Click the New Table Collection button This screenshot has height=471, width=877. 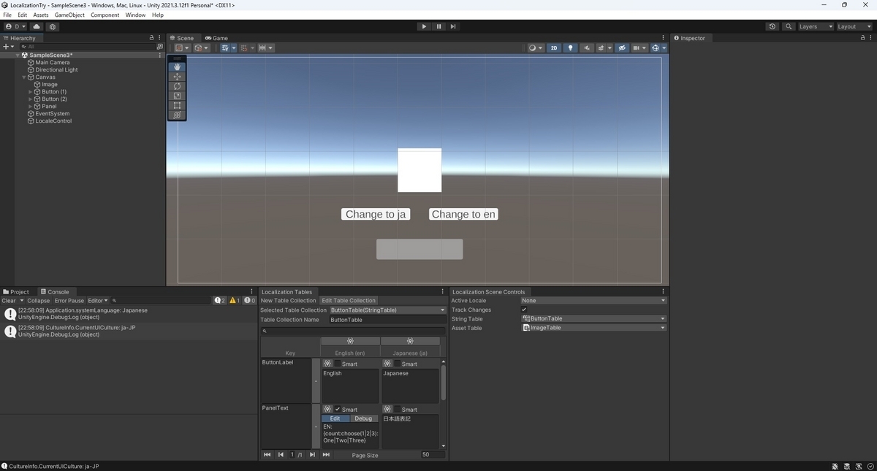pos(288,300)
